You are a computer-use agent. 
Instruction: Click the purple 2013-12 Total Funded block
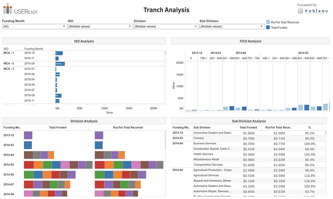(28, 135)
